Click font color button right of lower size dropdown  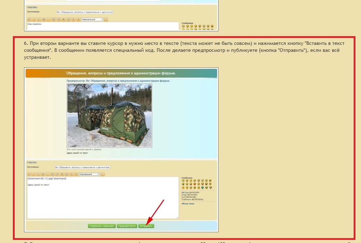[x=103, y=174]
